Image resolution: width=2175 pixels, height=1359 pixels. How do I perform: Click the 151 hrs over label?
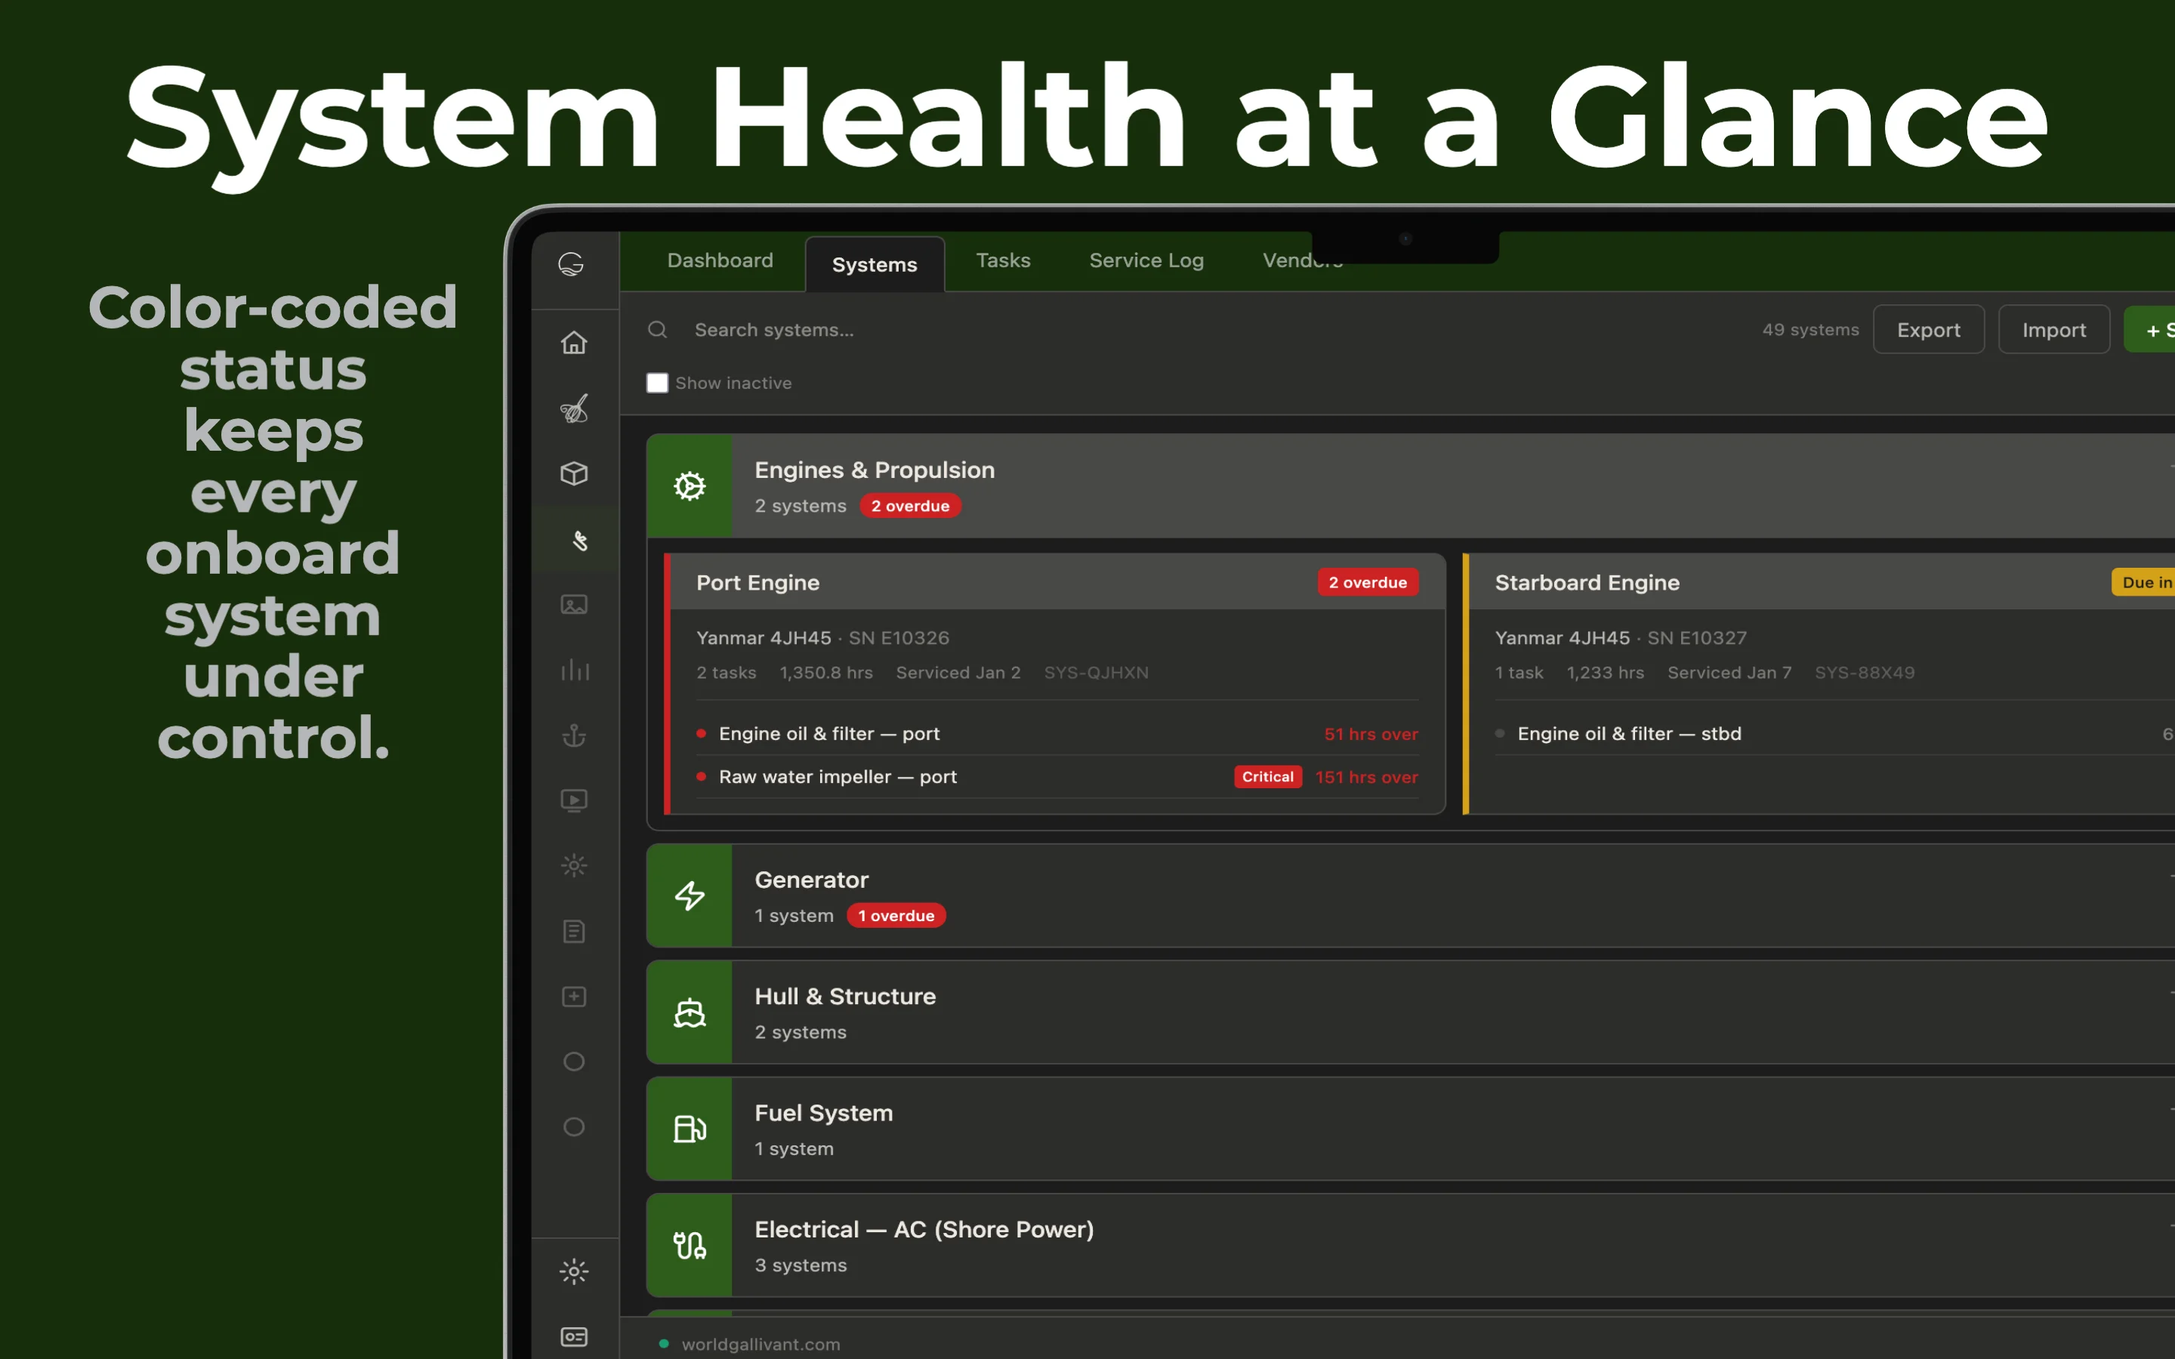coord(1366,777)
